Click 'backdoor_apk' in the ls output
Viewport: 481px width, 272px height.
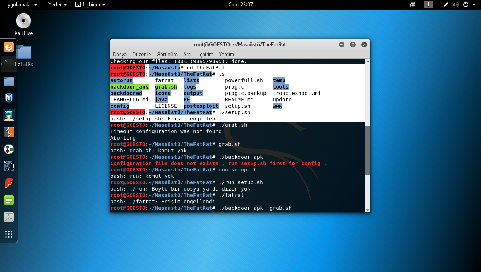click(129, 87)
